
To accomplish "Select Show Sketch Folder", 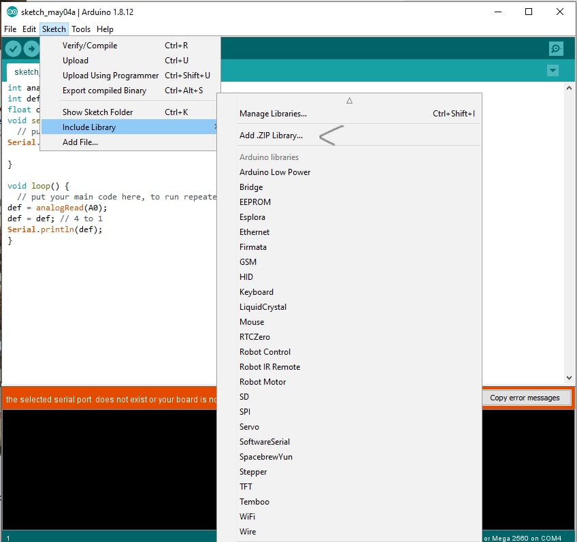I will pyautogui.click(x=130, y=112).
